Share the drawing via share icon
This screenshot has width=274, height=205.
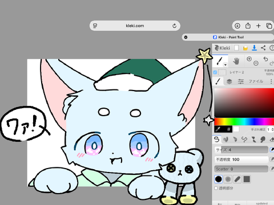[x=263, y=48]
